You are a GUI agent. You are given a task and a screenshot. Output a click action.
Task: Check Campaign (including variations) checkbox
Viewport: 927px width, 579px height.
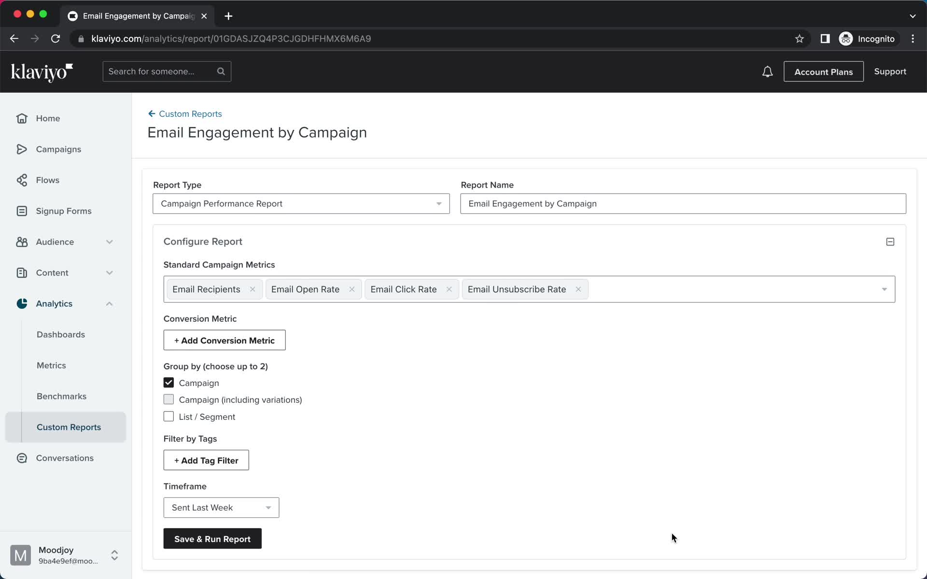point(169,400)
